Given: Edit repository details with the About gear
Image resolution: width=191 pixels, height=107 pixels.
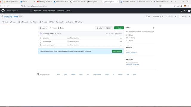Looking at the screenshot, I should [x=154, y=28].
